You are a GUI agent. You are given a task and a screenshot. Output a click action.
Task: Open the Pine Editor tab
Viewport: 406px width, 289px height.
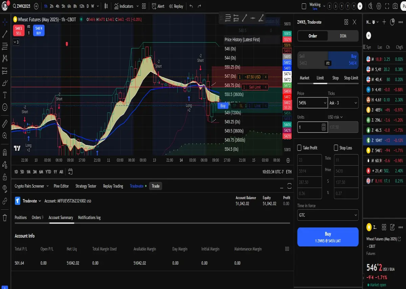(x=61, y=186)
